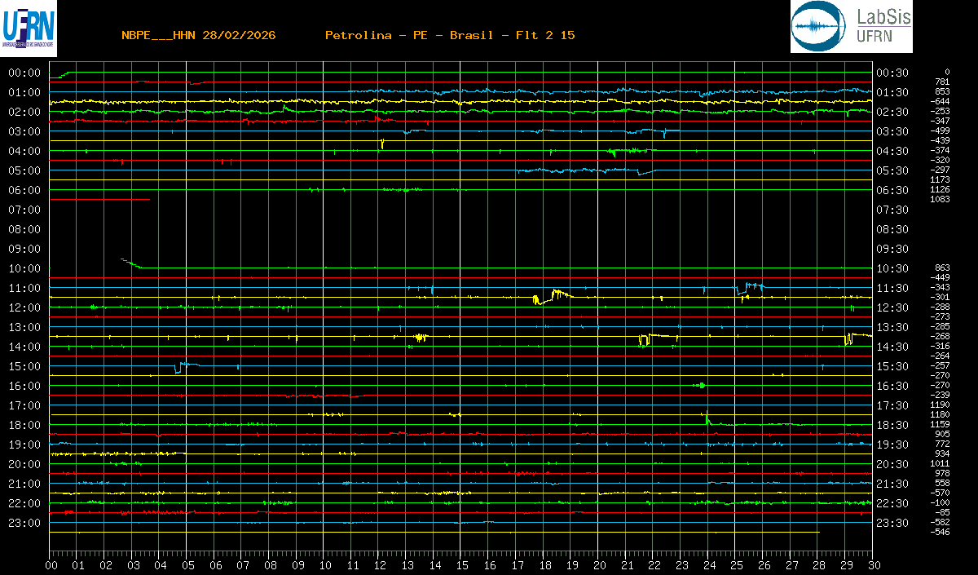
Task: Click the 18:30 label on right side
Action: point(892,425)
